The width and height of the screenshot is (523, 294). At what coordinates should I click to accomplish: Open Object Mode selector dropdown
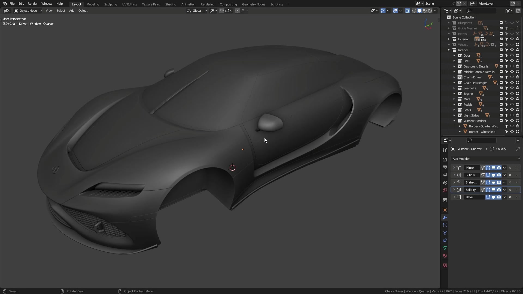click(x=28, y=11)
